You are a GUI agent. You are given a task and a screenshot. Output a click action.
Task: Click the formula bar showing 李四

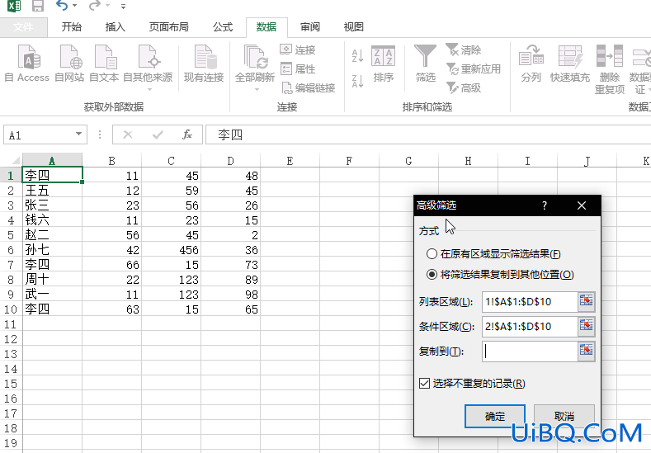pyautogui.click(x=427, y=134)
